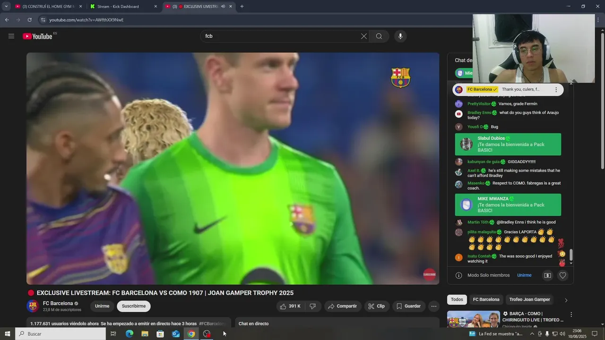Open the taskbar clock showing 23:06
Image resolution: width=605 pixels, height=340 pixels.
coord(577,334)
